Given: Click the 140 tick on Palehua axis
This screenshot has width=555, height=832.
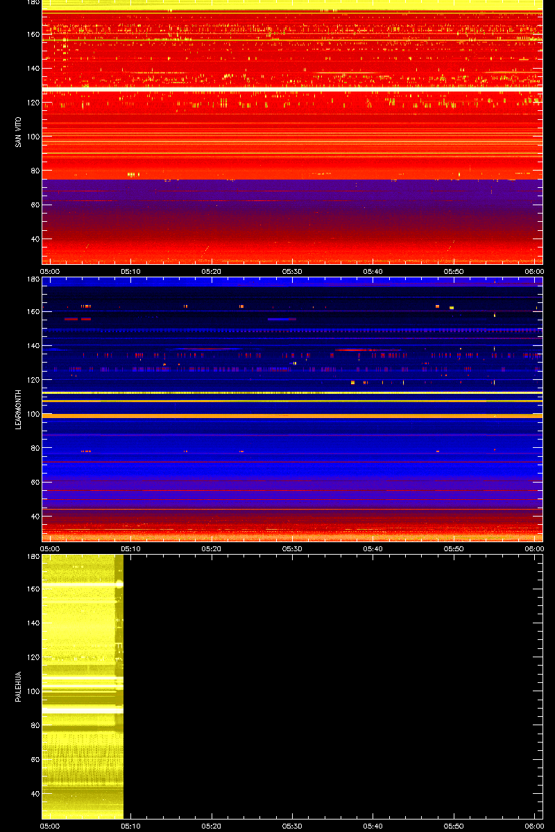Looking at the screenshot, I should (33, 623).
